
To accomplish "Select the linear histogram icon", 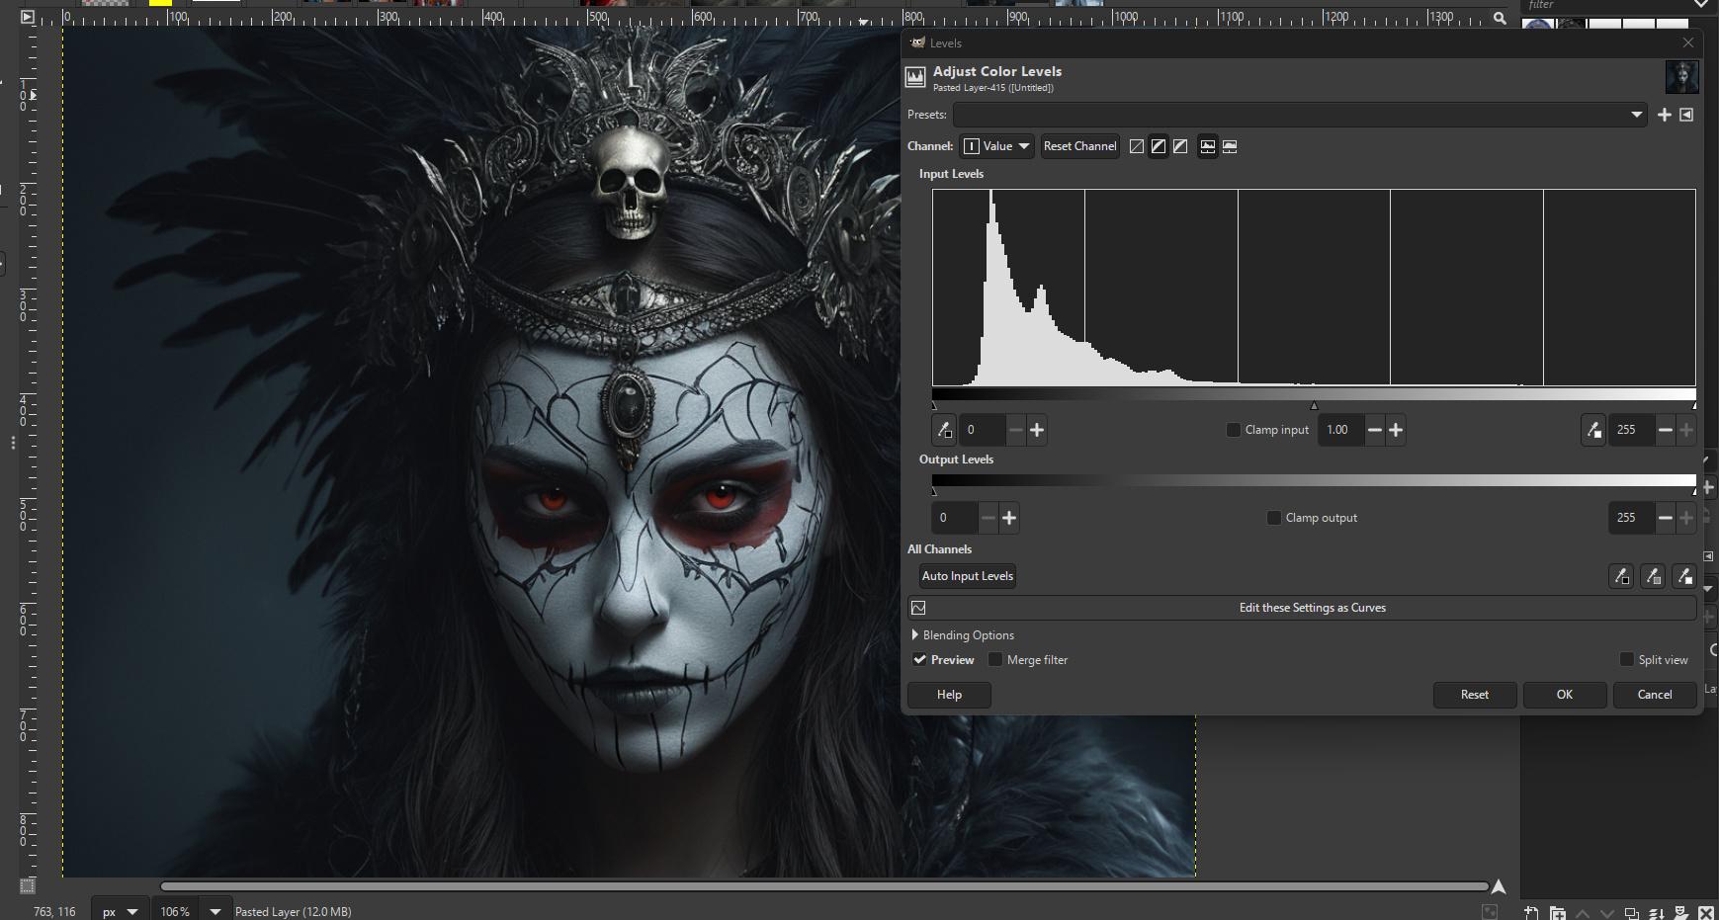I will coord(1208,146).
